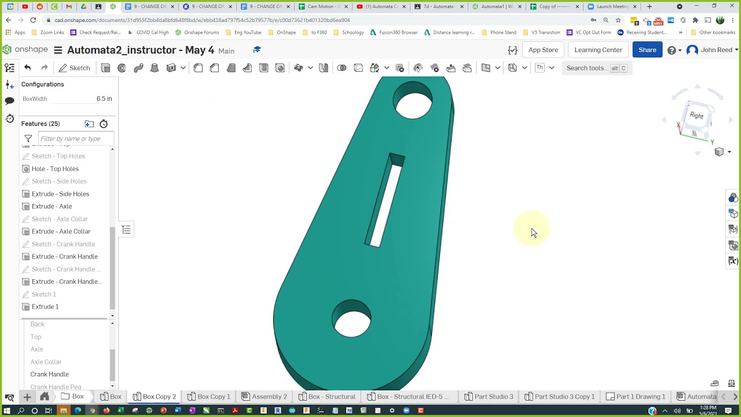741x417 pixels.
Task: Select the Thicken tool icon
Action: [171, 68]
